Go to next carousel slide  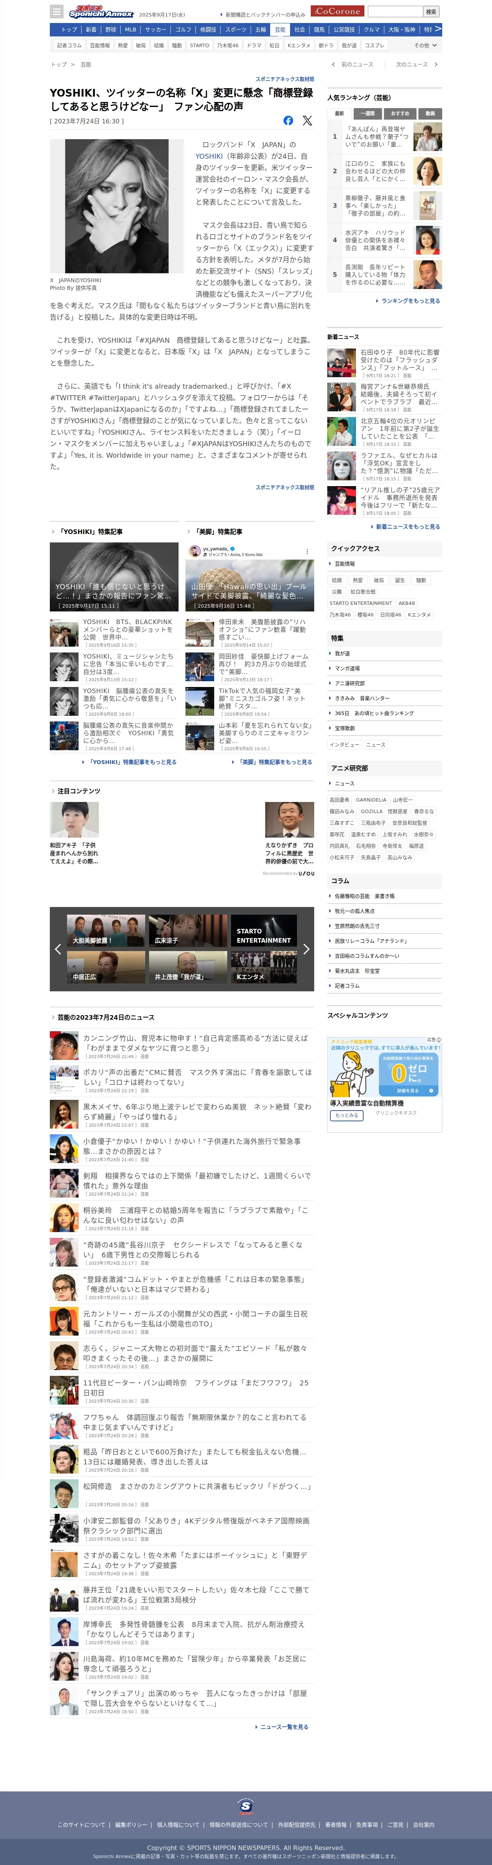306,948
